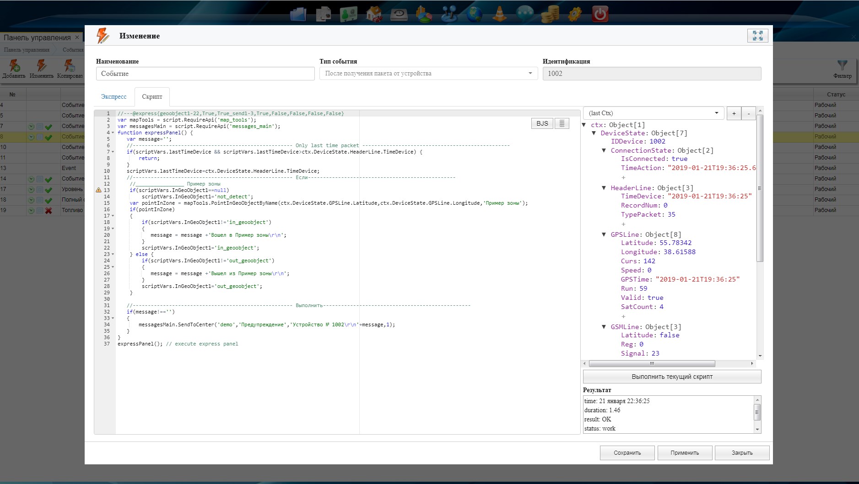Select Панель управления window tab
This screenshot has height=484, width=859.
tap(37, 37)
